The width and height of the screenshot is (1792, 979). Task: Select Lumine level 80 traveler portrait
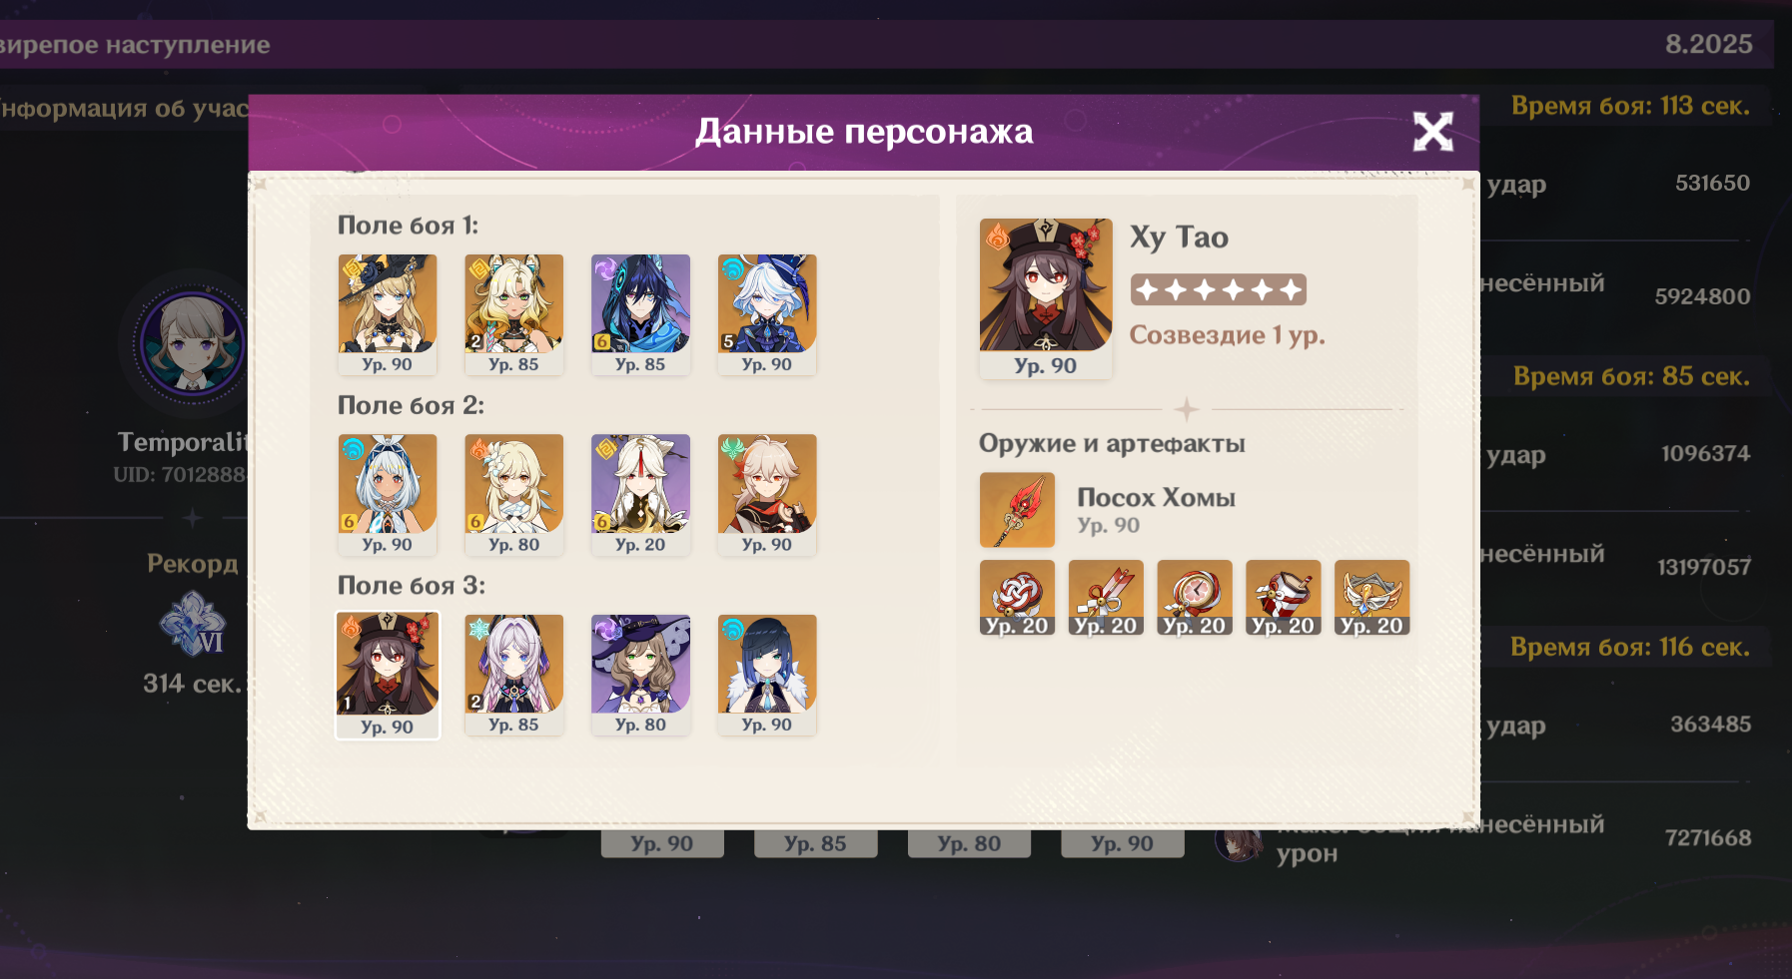(x=513, y=494)
